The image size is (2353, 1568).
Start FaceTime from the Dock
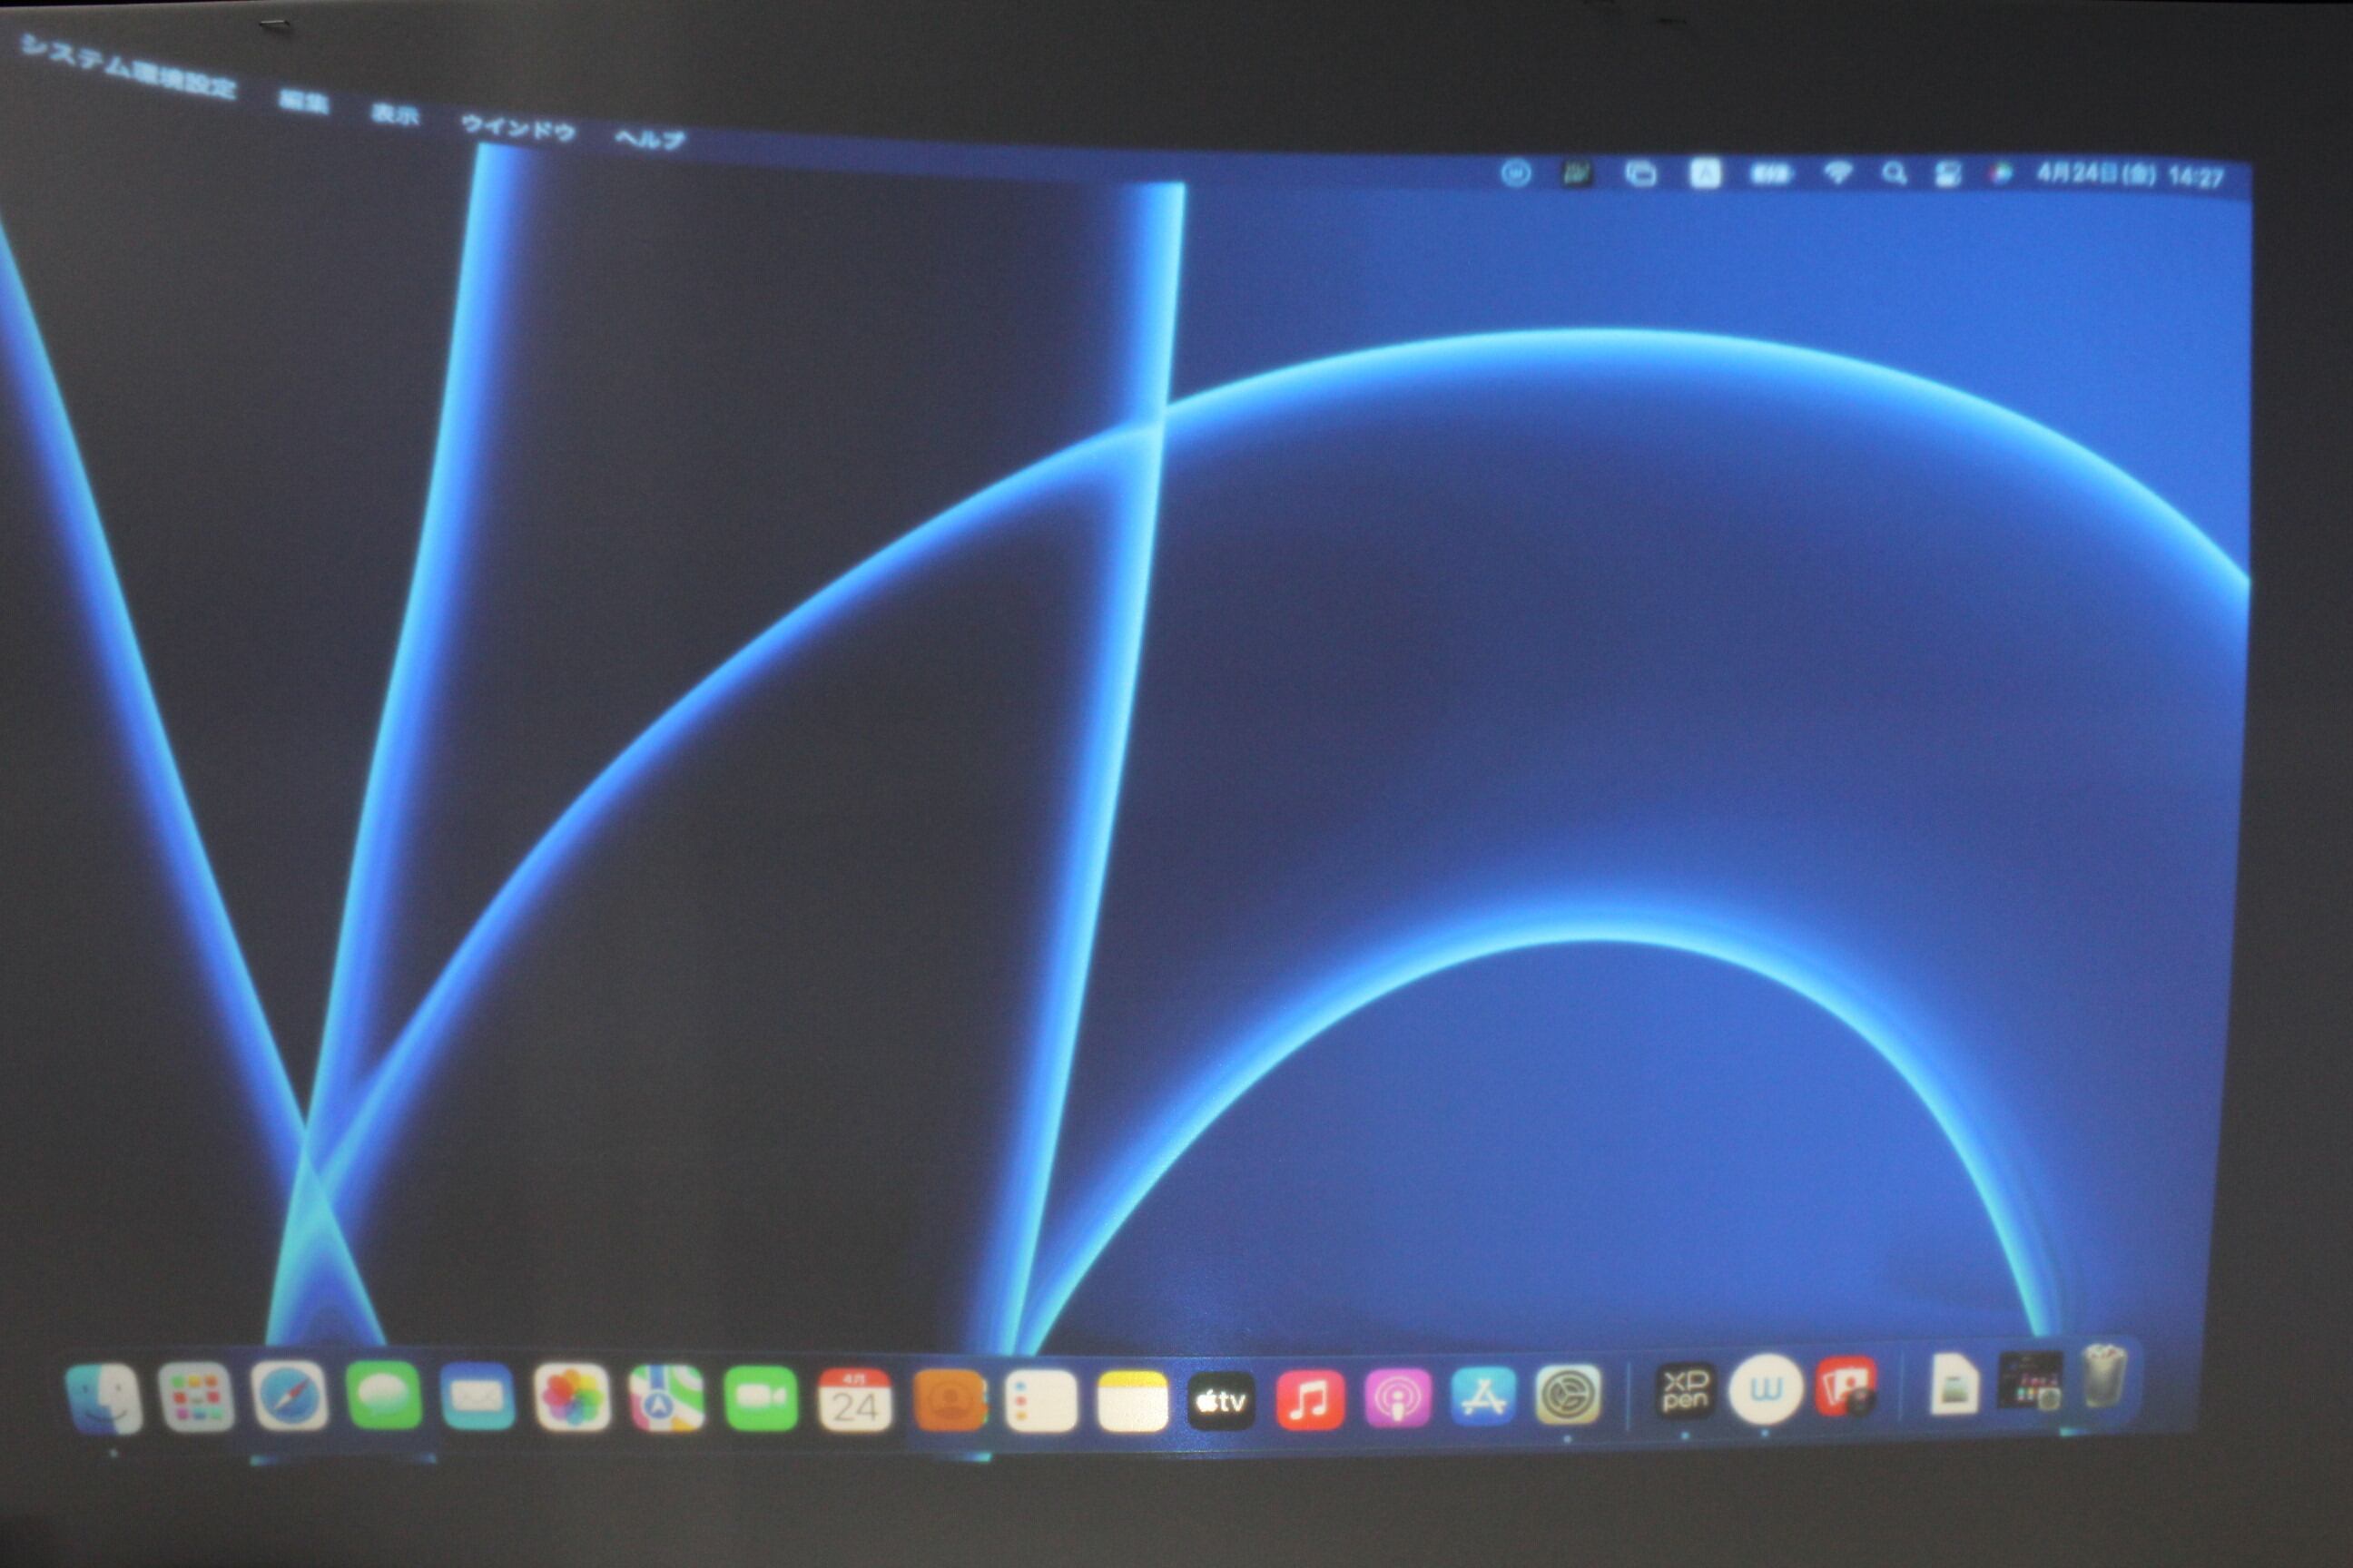point(761,1399)
